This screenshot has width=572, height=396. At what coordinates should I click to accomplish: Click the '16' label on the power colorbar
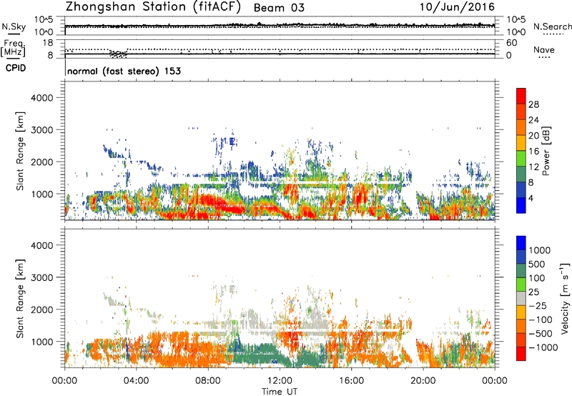tap(533, 152)
